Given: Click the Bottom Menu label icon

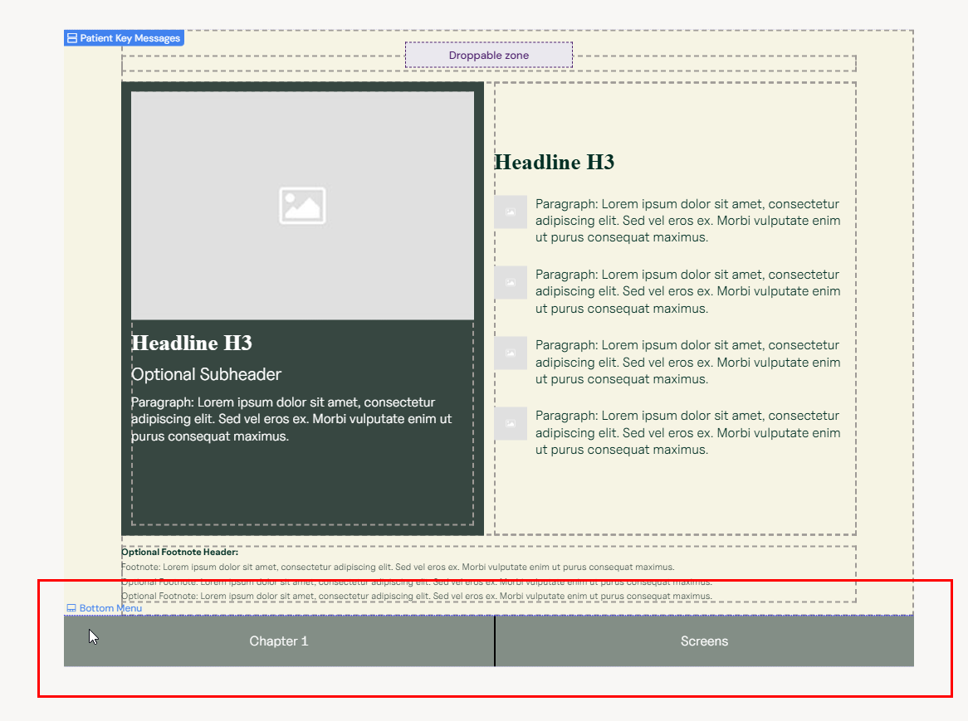Looking at the screenshot, I should click(x=71, y=608).
